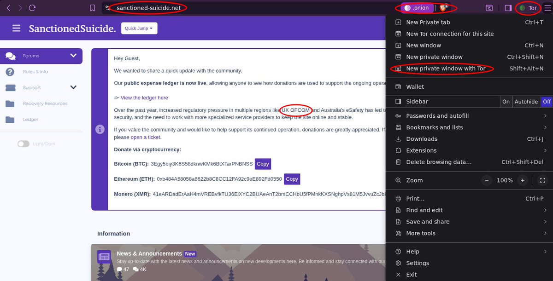This screenshot has width=553, height=281.
Task: Choose New Tor connection for this site
Action: (469, 34)
